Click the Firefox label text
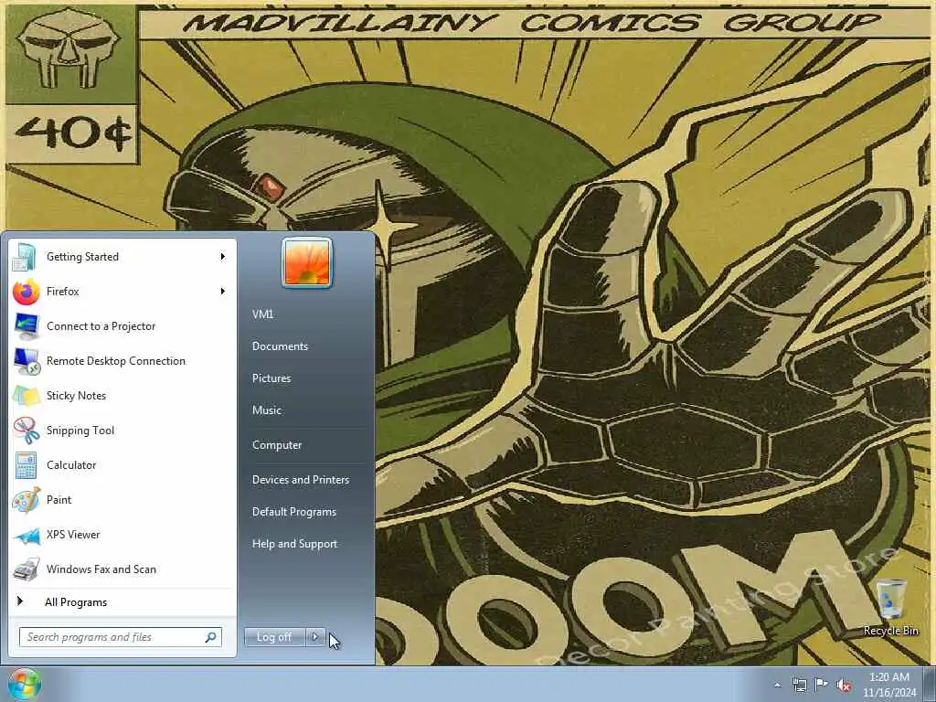The height and width of the screenshot is (702, 936). 63,292
